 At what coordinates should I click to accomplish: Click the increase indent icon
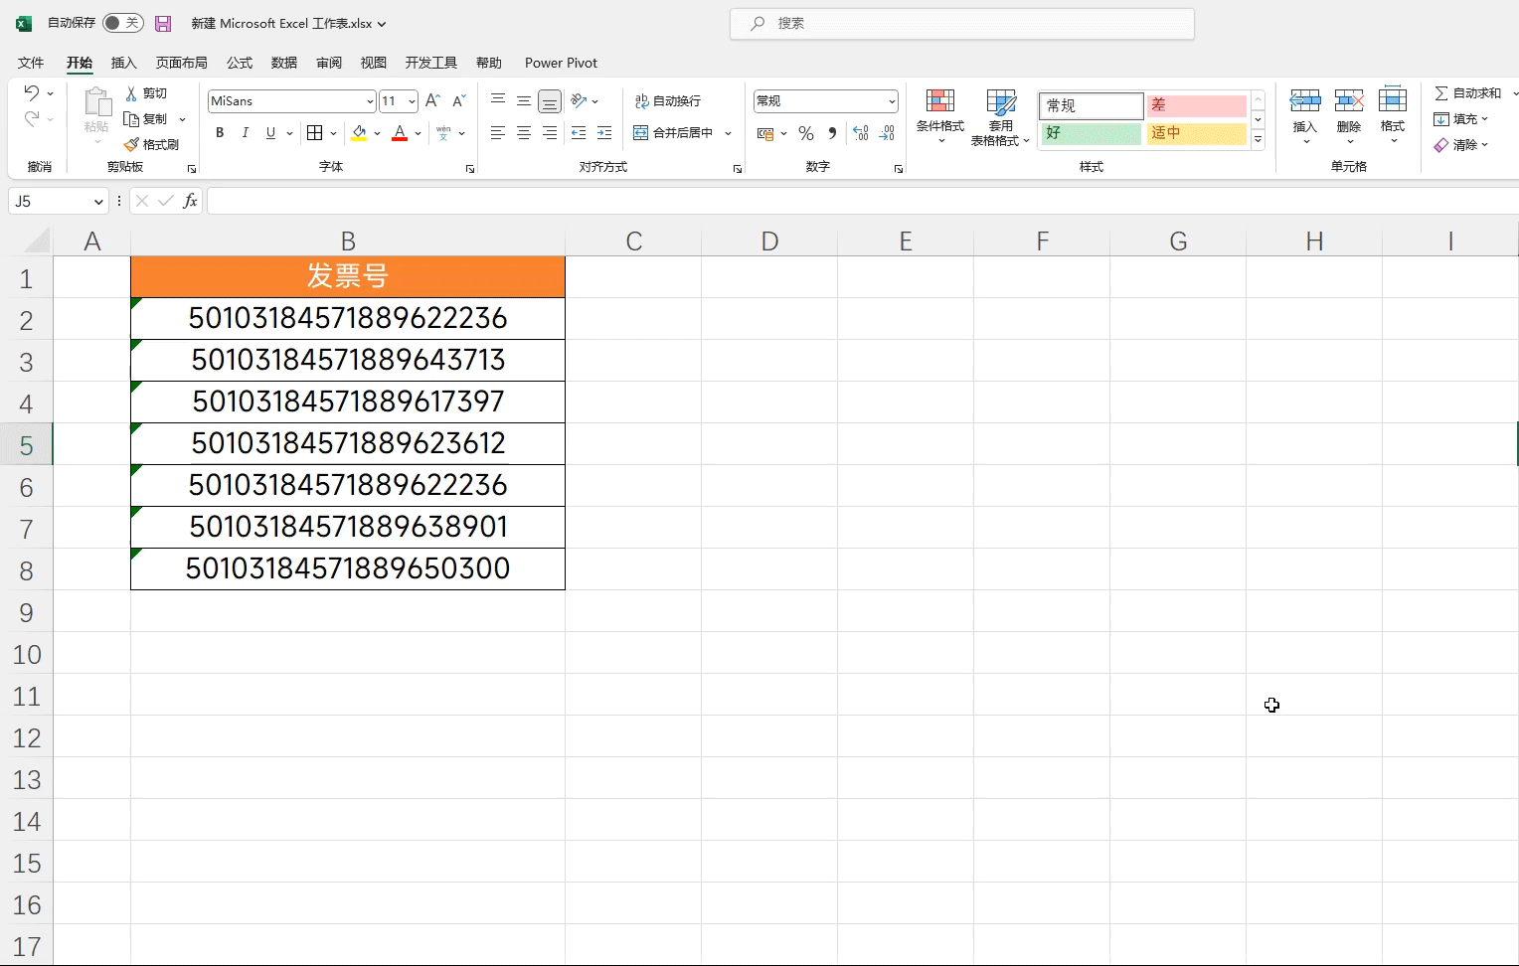(x=604, y=132)
